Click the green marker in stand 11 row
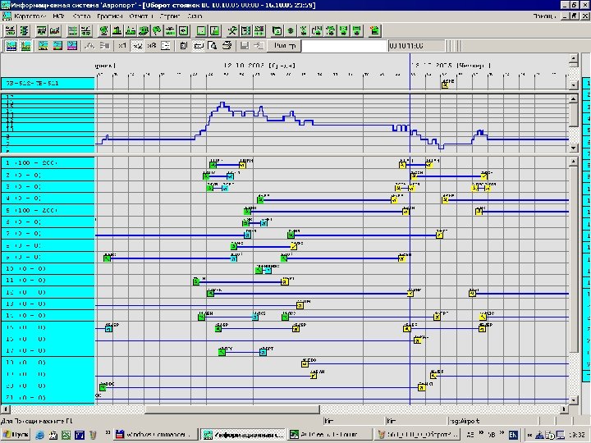 pos(196,281)
